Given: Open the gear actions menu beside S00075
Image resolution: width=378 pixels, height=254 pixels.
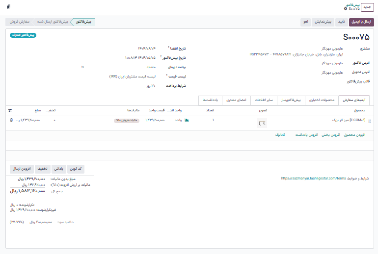Looking at the screenshot, I should pos(345,9).
